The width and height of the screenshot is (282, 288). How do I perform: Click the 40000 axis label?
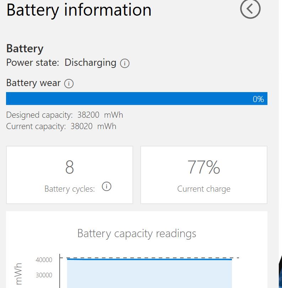(x=44, y=260)
